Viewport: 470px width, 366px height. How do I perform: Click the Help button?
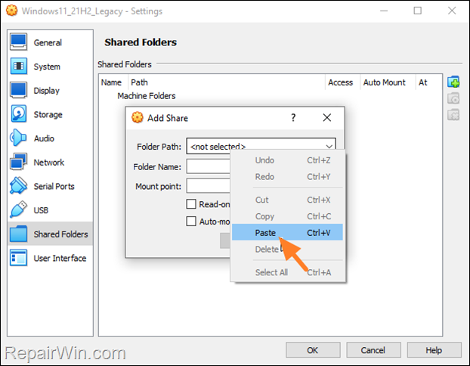coord(434,350)
